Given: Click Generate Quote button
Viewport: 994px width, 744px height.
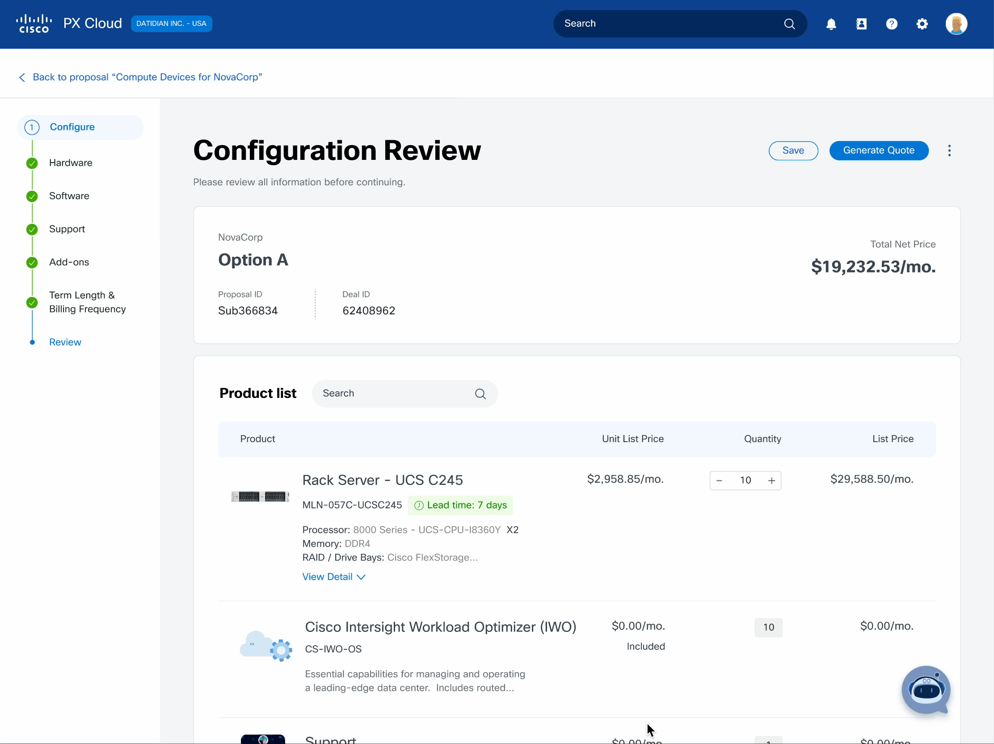Looking at the screenshot, I should point(879,150).
